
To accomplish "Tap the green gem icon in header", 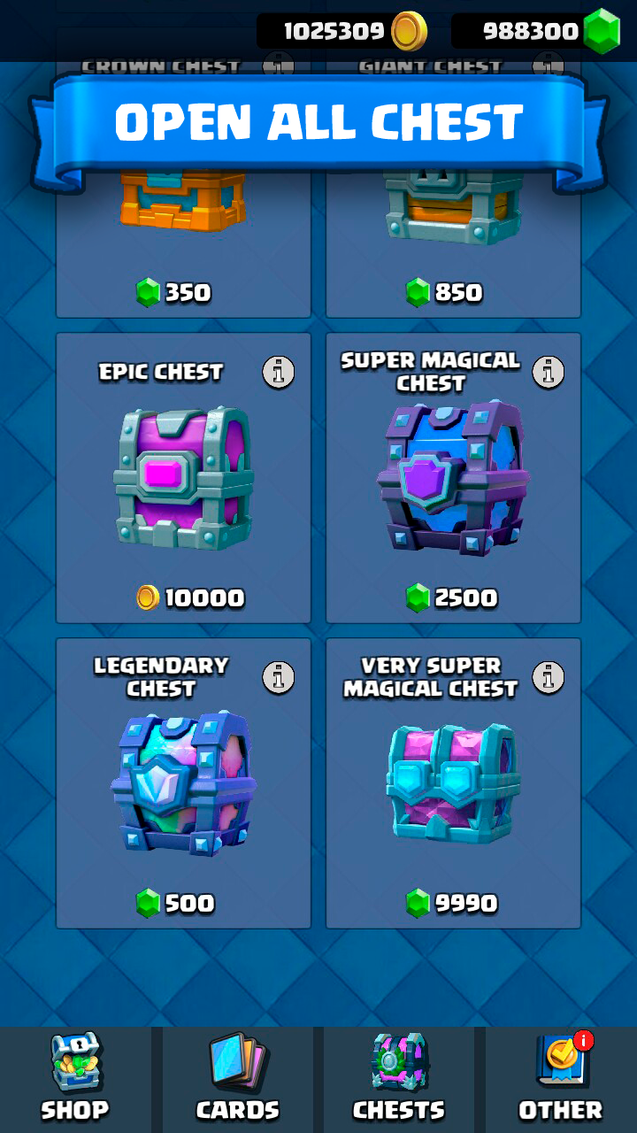I will click(603, 31).
